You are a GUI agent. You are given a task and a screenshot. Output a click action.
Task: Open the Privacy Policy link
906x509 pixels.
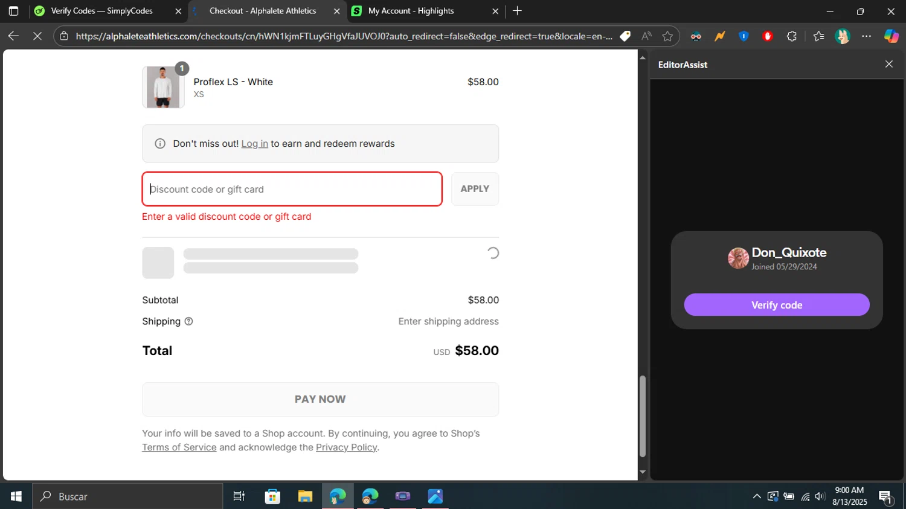347,447
